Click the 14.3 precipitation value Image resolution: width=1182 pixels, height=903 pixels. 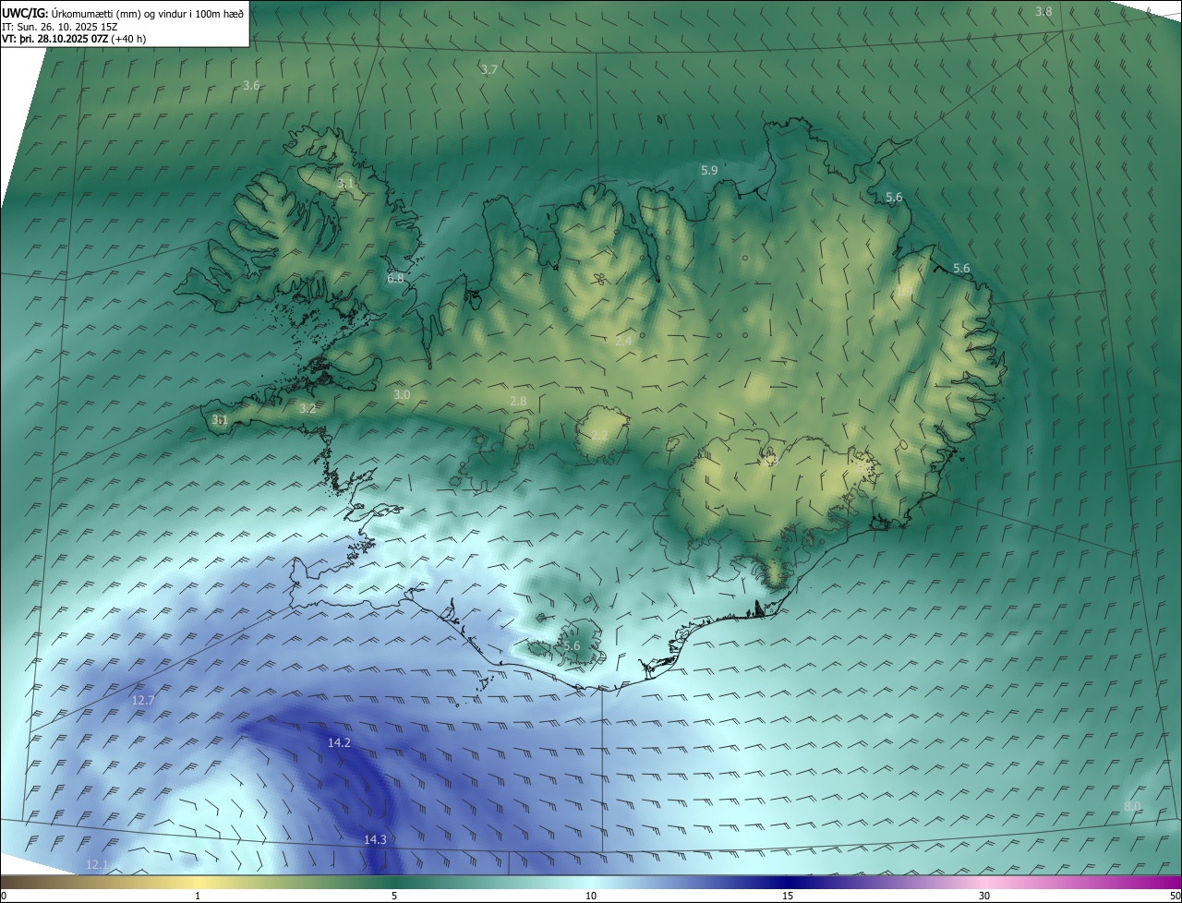(375, 840)
